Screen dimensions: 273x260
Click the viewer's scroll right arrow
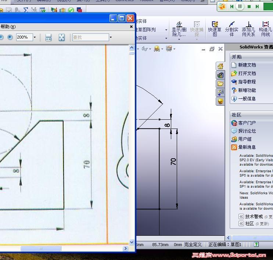coord(125,248)
